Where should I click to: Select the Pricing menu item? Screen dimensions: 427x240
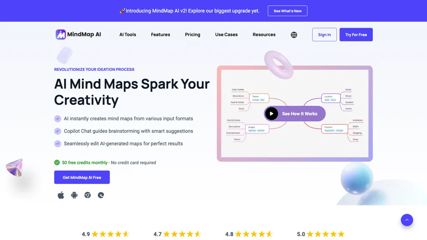pos(192,35)
